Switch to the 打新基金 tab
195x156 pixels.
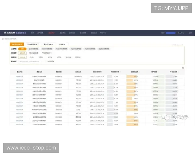pyautogui.click(x=62, y=44)
